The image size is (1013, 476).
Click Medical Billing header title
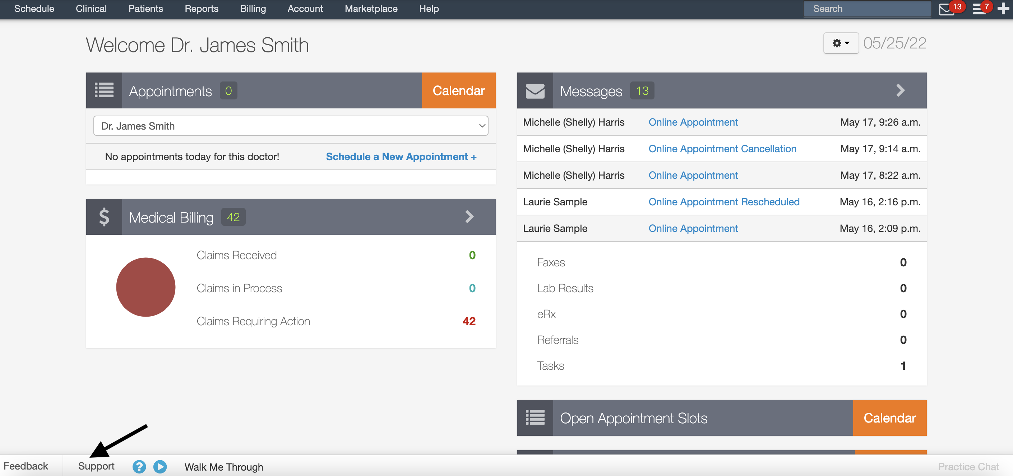pyautogui.click(x=171, y=218)
